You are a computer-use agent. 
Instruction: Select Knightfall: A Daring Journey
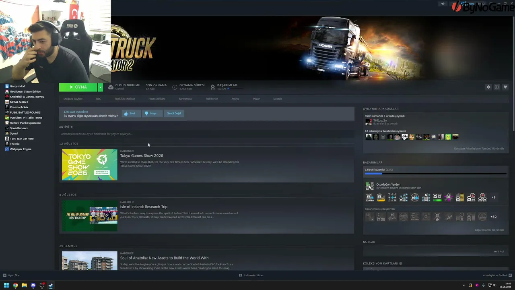click(27, 97)
